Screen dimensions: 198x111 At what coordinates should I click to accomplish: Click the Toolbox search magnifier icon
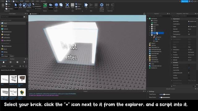24,66
